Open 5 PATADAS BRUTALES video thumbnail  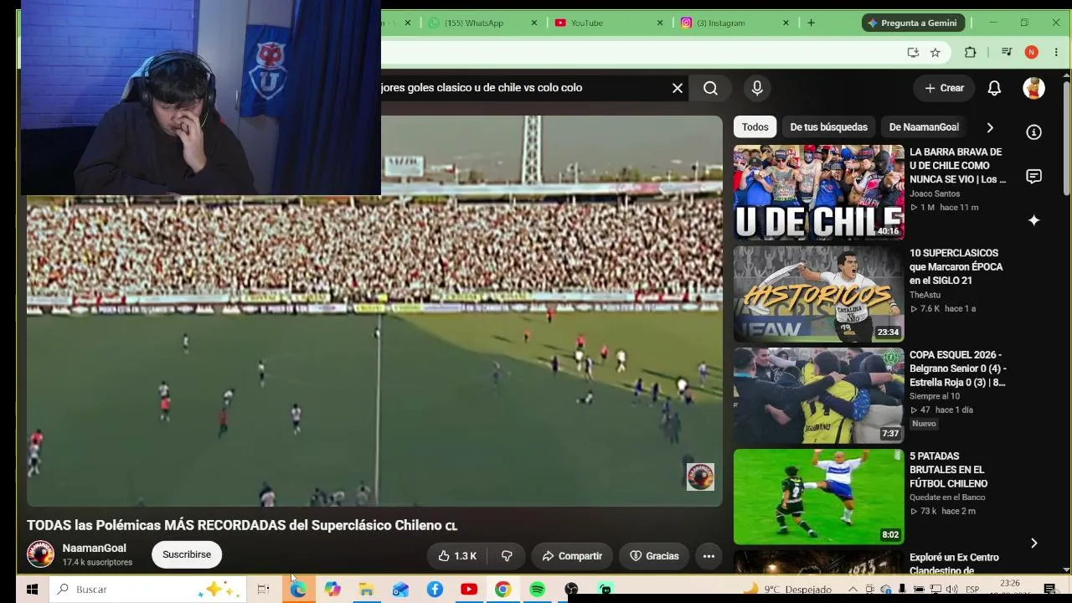coord(819,497)
